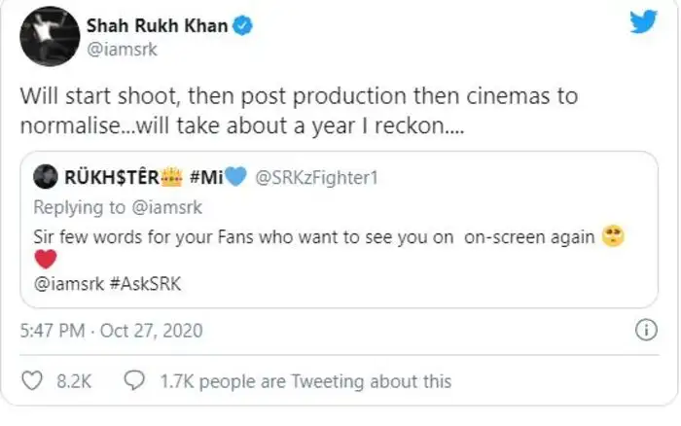Viewport: 681px width, 426px height.
Task: Open the RÜKH$TÊR display name
Action: point(109,178)
